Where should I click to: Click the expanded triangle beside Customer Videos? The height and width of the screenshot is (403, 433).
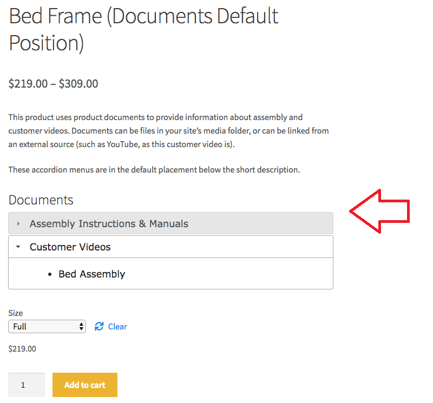pyautogui.click(x=18, y=247)
